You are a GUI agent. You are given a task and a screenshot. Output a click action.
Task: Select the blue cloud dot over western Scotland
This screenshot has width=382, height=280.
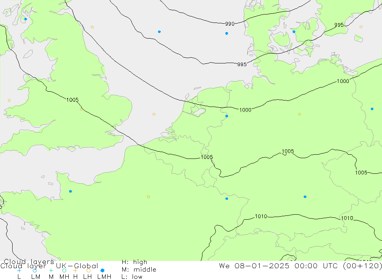[26, 19]
